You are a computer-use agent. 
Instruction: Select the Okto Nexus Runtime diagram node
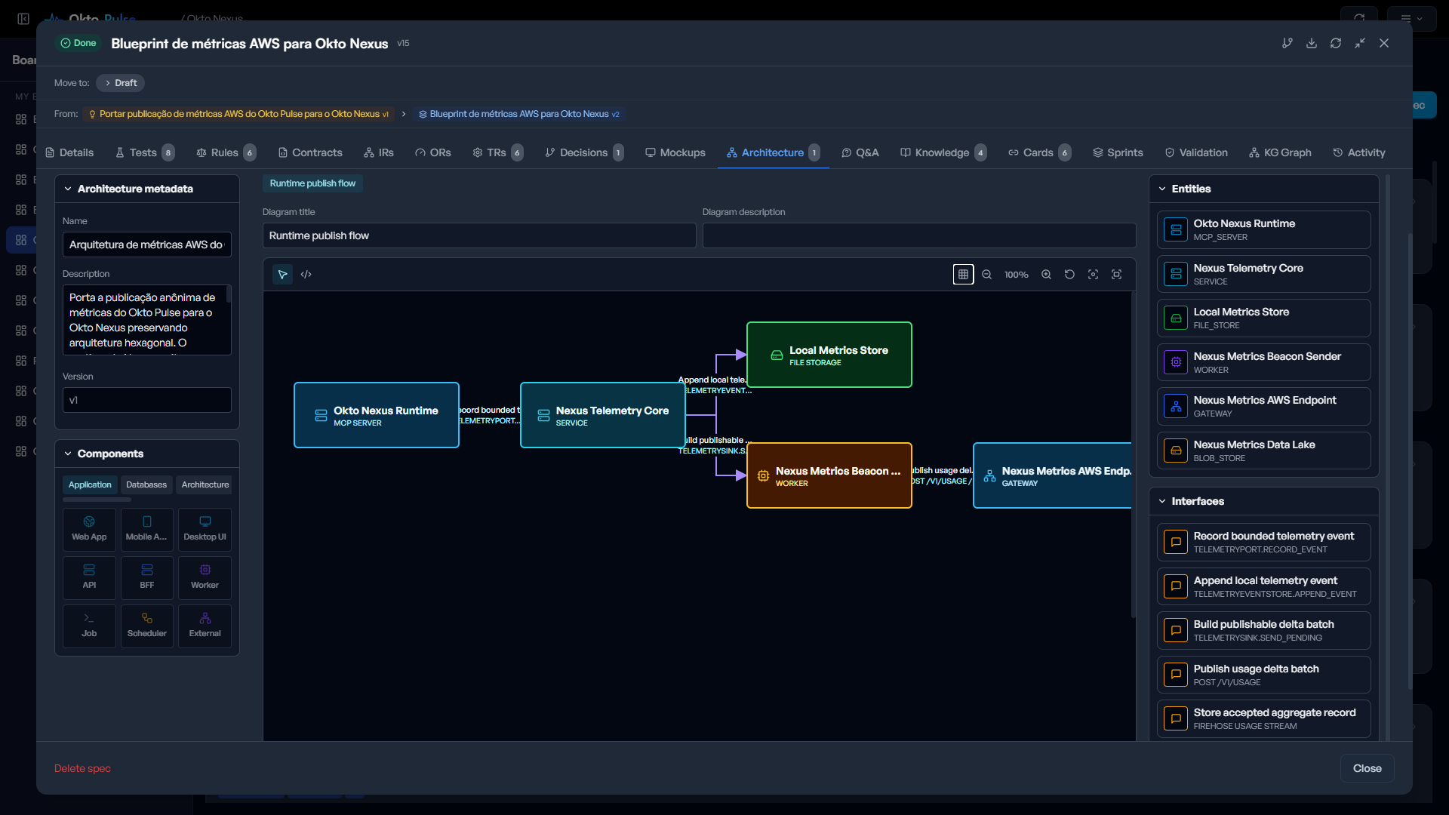(377, 415)
